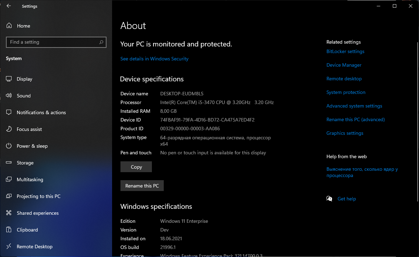The image size is (419, 257).
Task: Click the Shared experiences icon
Action: (9, 213)
